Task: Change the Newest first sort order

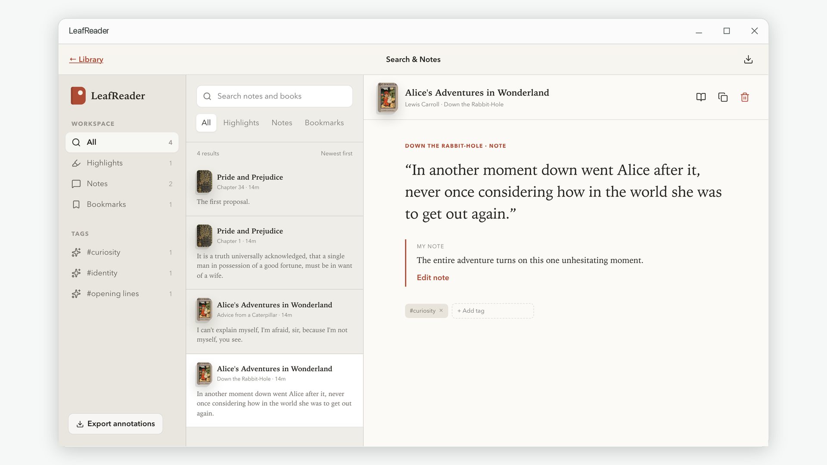Action: (x=336, y=154)
